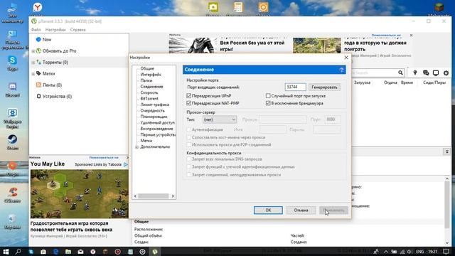Image resolution: width=455 pixels, height=256 pixels.
Task: Click the collapse chevron above the details pane
Action: tap(446, 151)
